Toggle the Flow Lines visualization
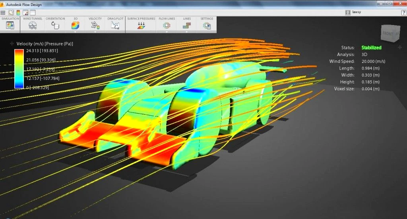The width and height of the screenshot is (407, 219). (167, 24)
